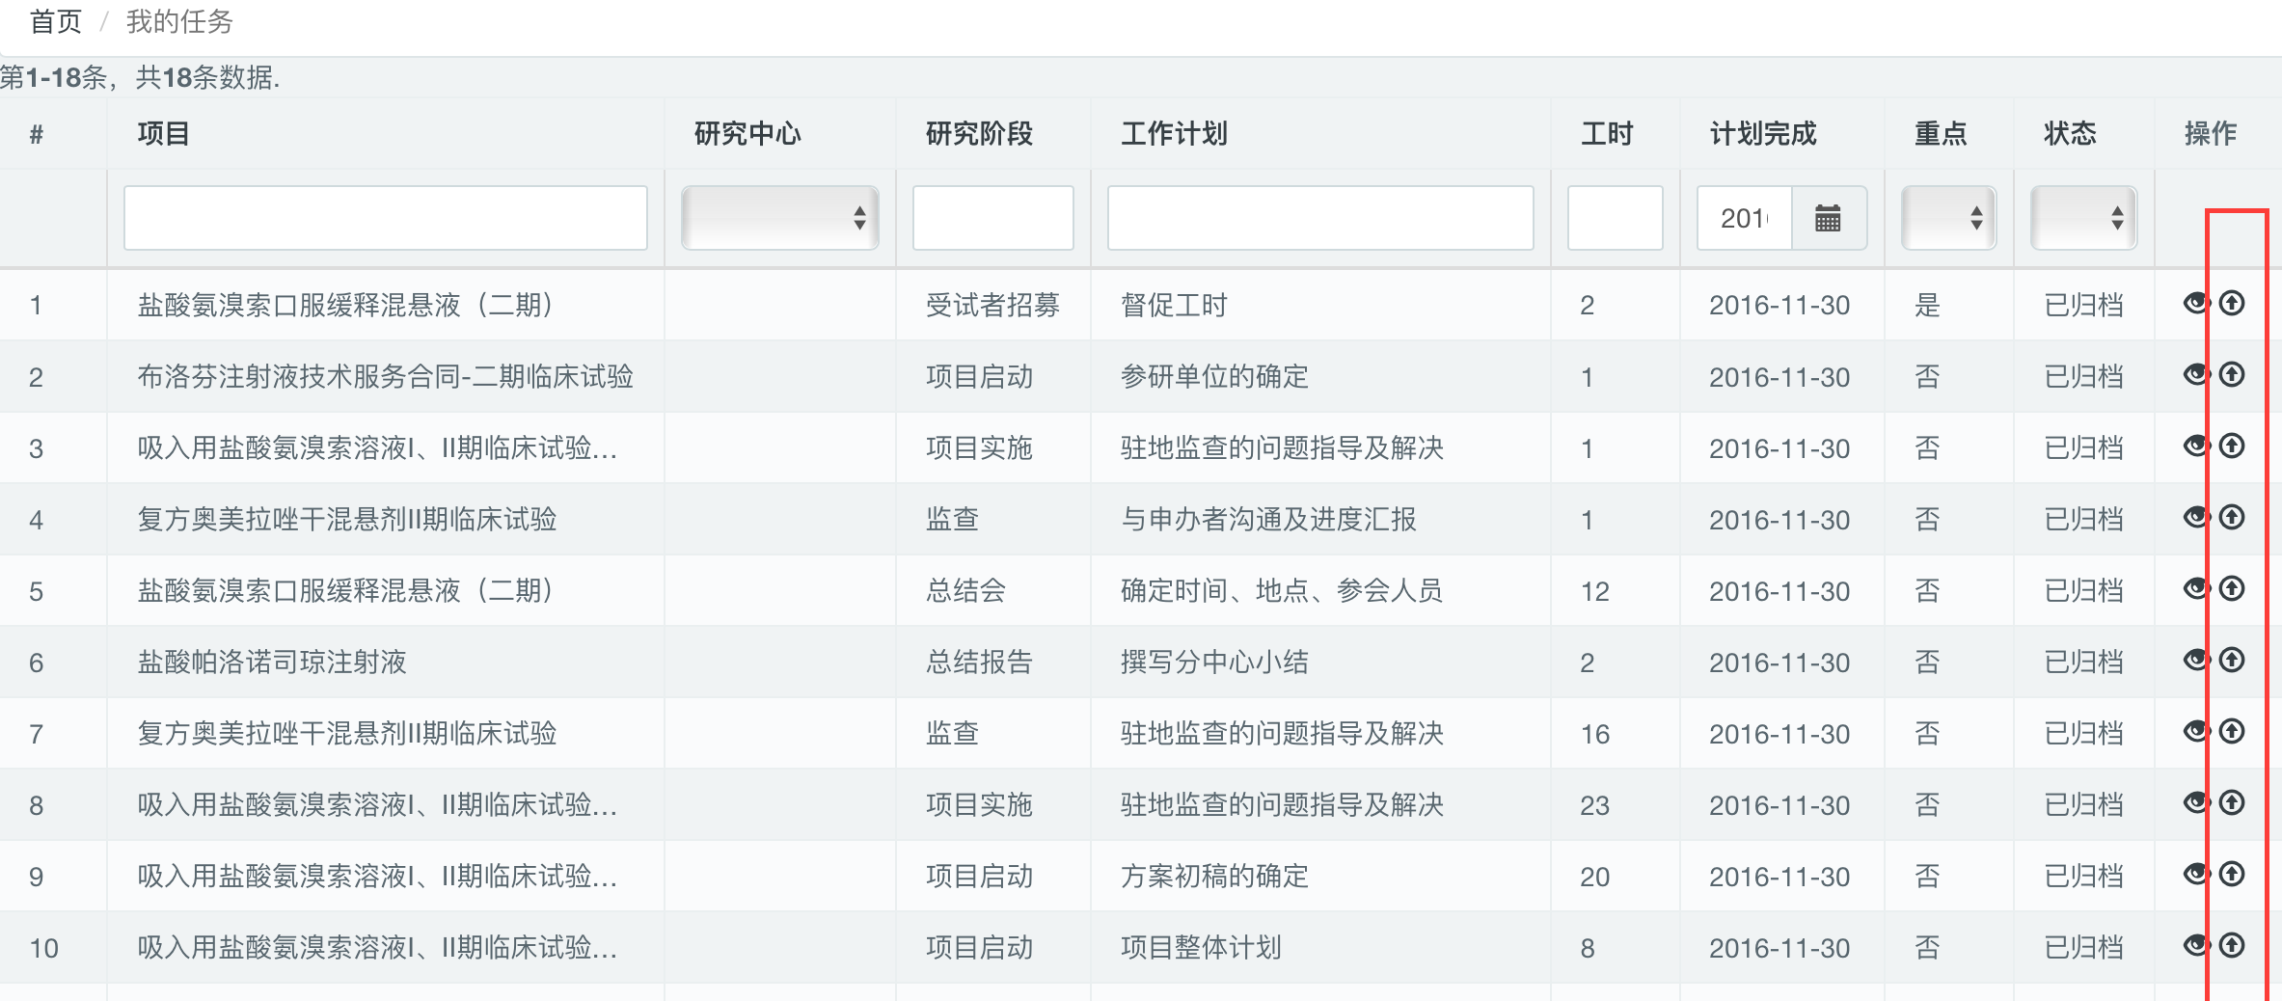
Task: Sort by 研究阶段 column header
Action: point(979,133)
